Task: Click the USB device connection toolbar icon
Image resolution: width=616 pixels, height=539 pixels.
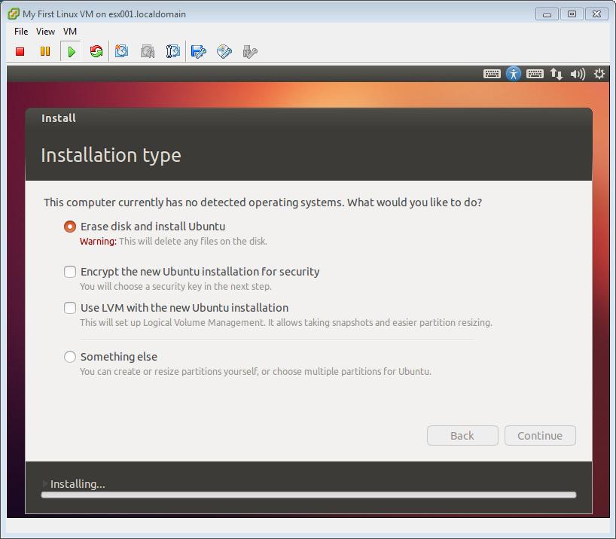Action: pos(250,51)
